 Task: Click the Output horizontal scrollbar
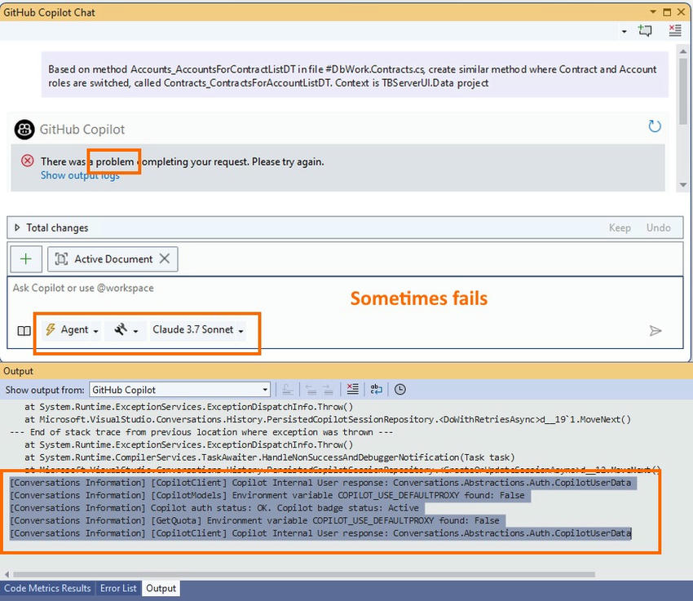(304, 574)
